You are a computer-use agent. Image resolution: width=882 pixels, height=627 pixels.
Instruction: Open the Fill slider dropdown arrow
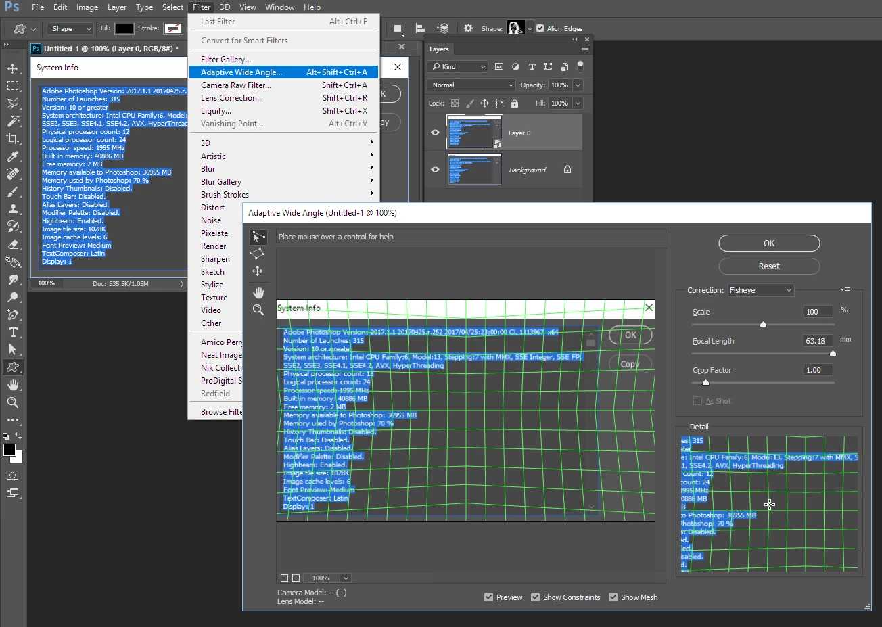pyautogui.click(x=578, y=103)
